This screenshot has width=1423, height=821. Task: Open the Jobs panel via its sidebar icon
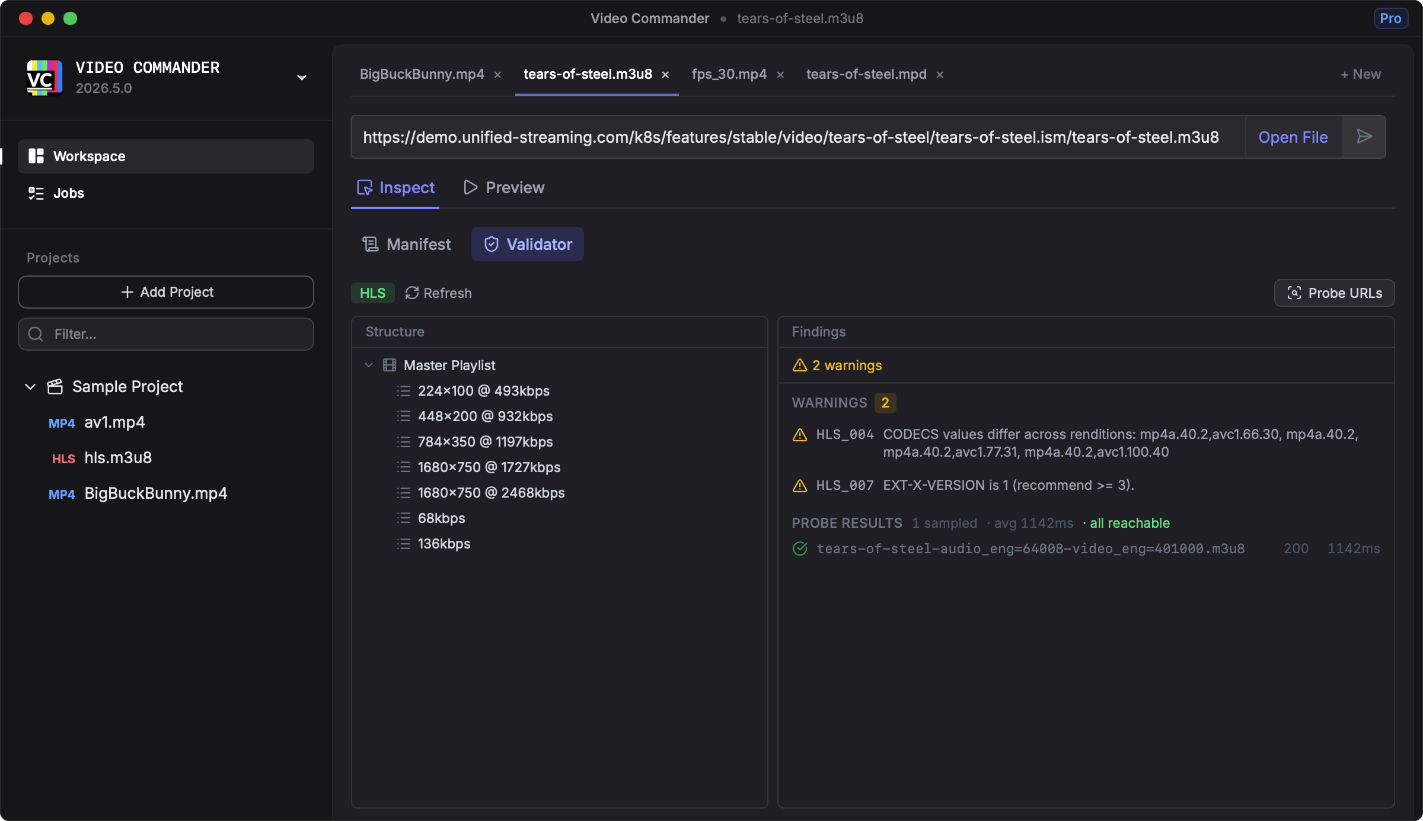tap(36, 193)
